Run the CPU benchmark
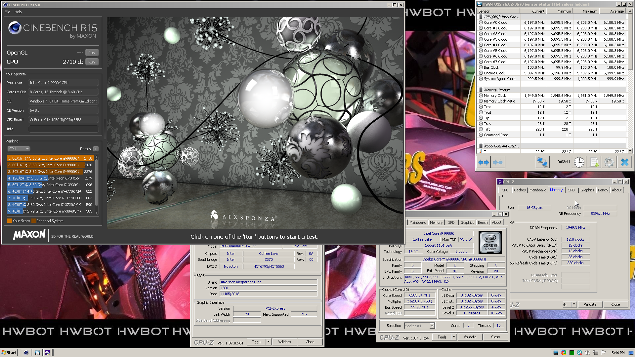This screenshot has width=635, height=357. click(x=92, y=62)
